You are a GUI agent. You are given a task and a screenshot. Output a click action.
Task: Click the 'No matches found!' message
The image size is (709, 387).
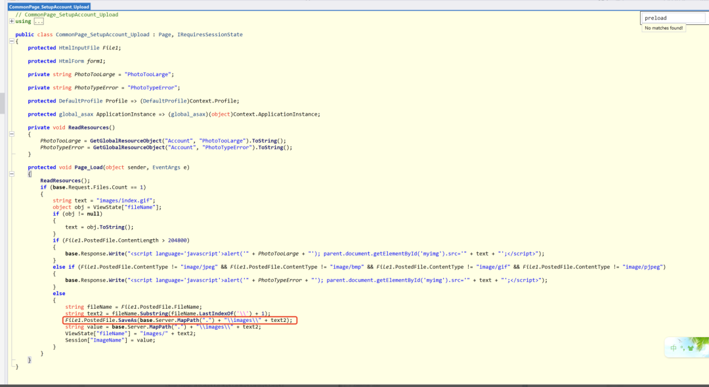point(663,28)
